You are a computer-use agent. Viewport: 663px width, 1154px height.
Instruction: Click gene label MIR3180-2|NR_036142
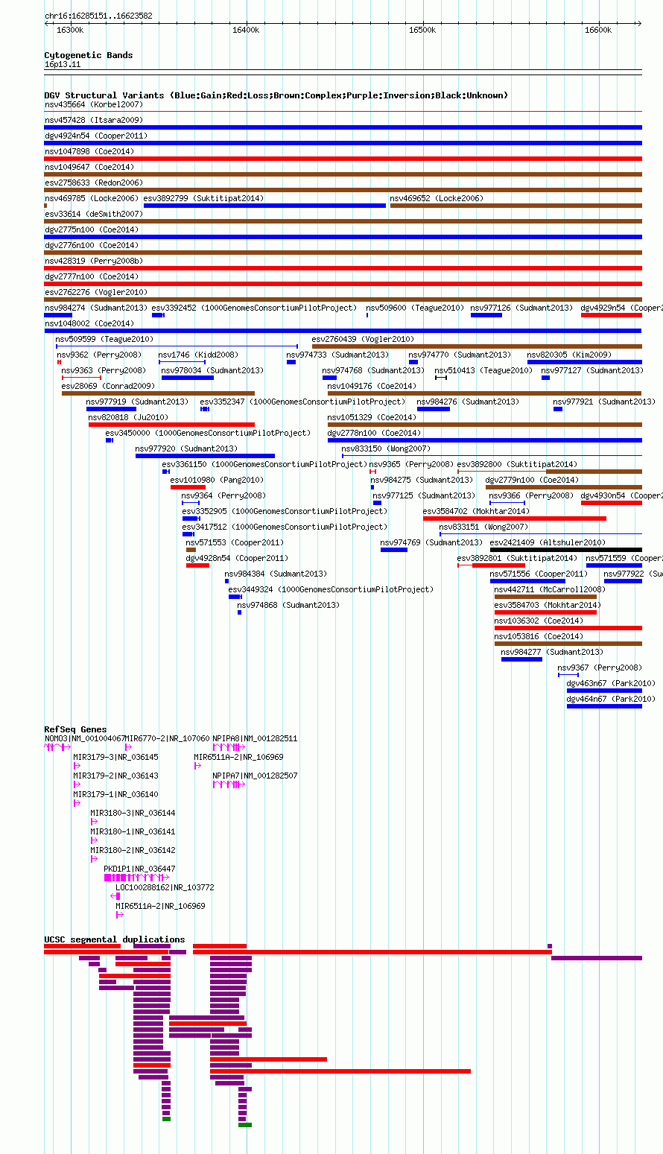(133, 850)
